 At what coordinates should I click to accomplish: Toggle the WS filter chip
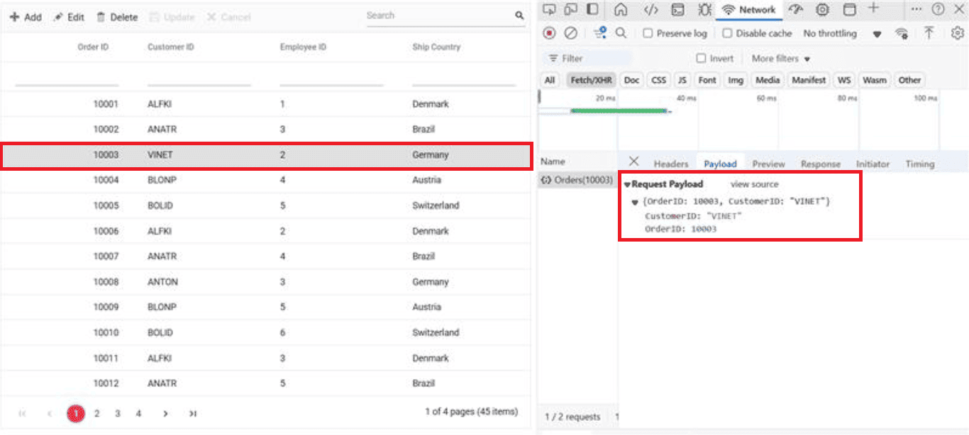point(843,80)
